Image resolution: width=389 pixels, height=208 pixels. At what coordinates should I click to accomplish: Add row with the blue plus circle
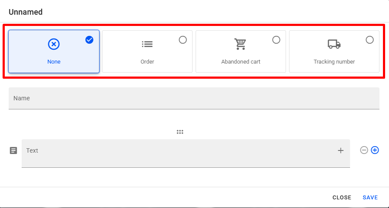(375, 150)
